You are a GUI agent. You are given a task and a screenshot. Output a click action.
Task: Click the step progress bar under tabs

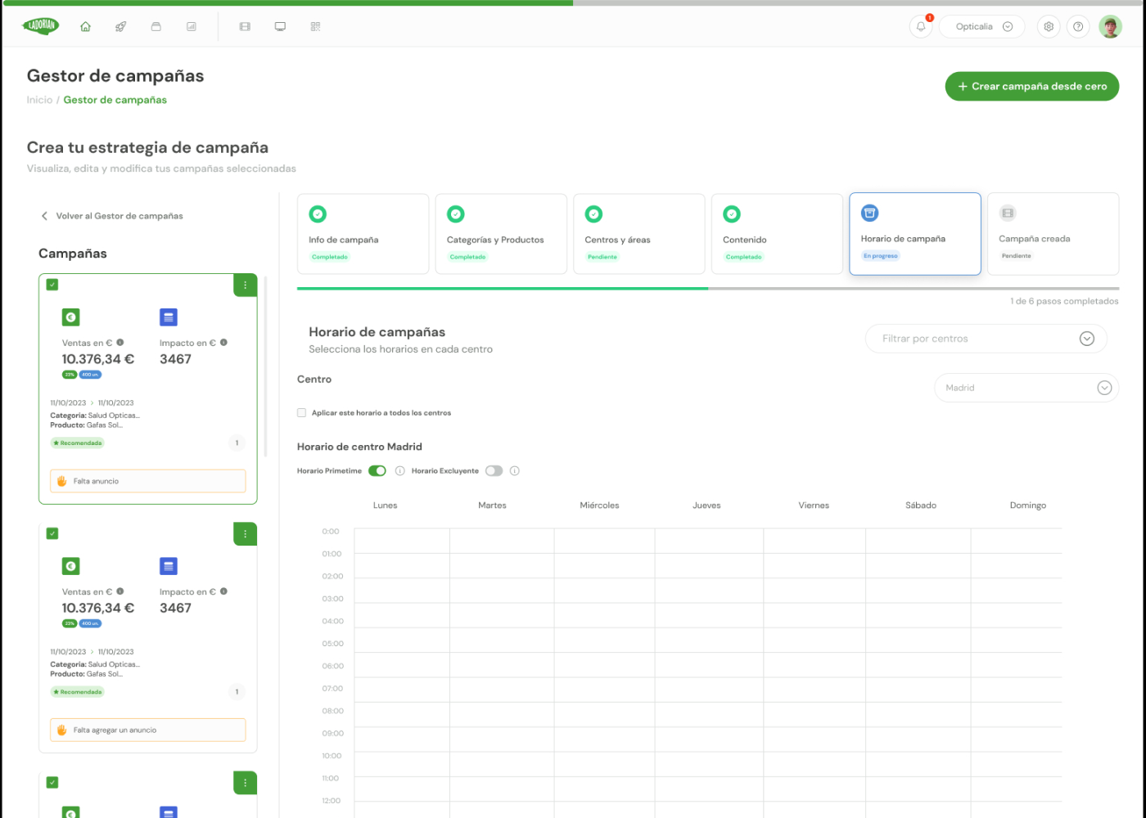[x=707, y=289]
